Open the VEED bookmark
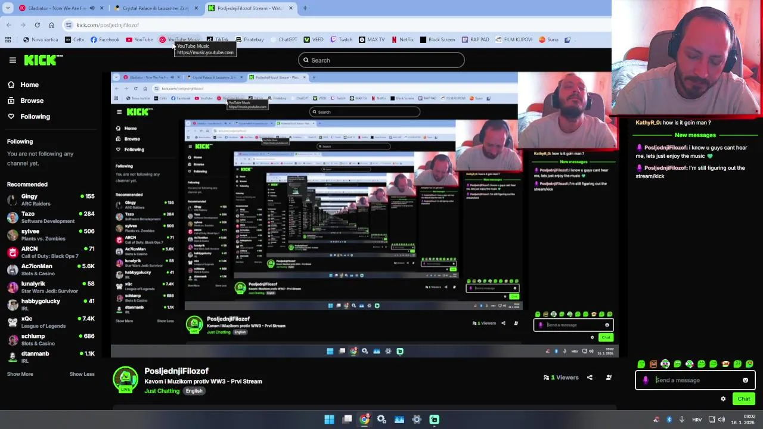 point(314,40)
